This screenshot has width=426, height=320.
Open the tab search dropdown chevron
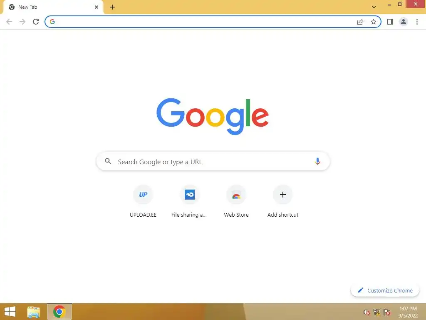374,7
